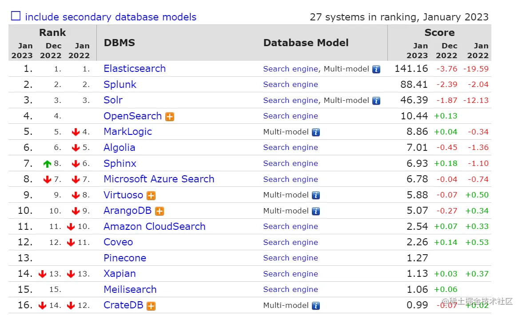Click the orange plus icon beside ArangoDB
522x315 pixels.
click(x=159, y=211)
